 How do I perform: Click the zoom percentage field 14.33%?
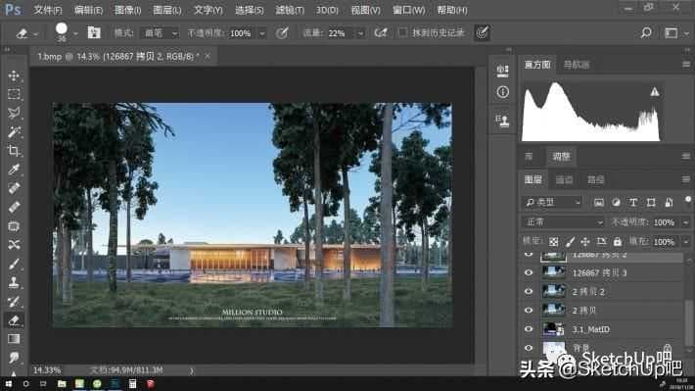(x=47, y=370)
